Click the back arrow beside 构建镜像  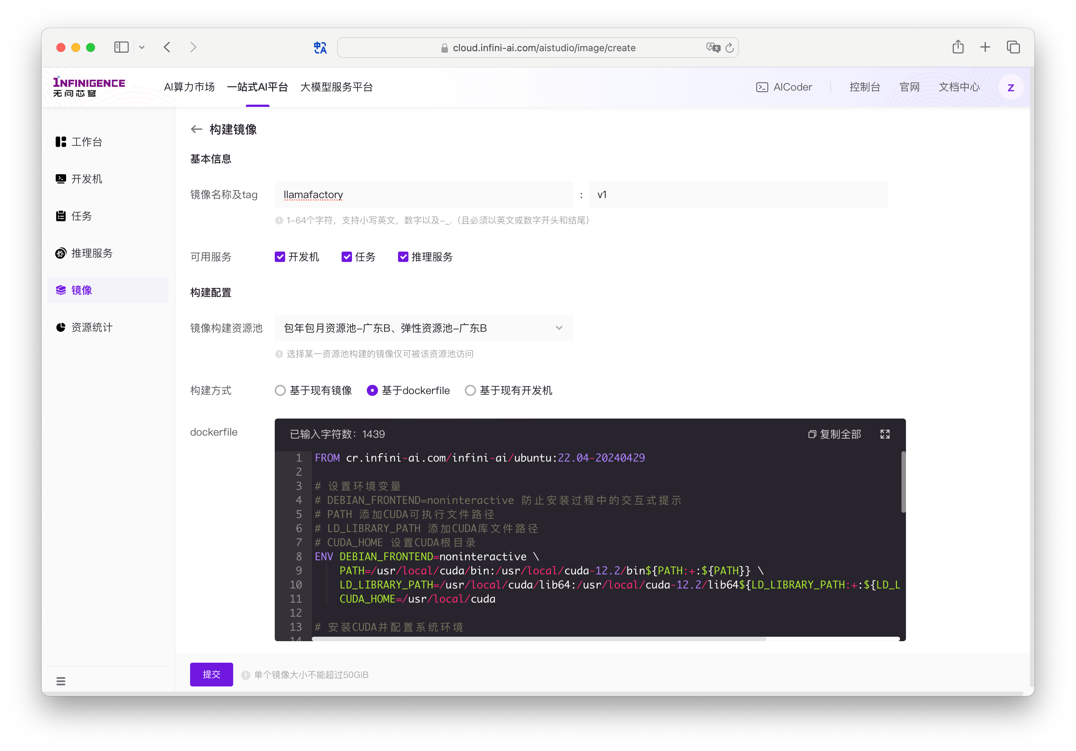coord(196,130)
